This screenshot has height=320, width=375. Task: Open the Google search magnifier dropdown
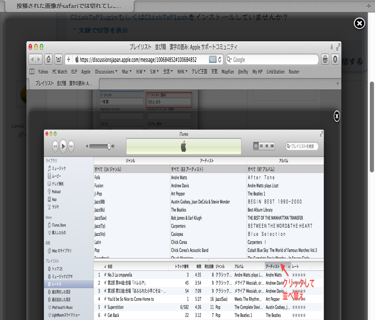coord(229,59)
